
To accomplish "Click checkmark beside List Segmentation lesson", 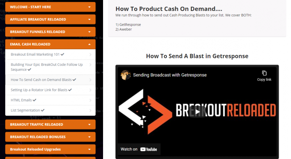I will [43, 110].
